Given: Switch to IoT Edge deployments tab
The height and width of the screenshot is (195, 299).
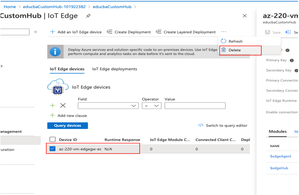Looking at the screenshot, I should coord(114,69).
